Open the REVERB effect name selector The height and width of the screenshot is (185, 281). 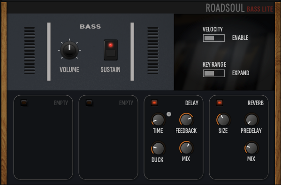pos(256,103)
